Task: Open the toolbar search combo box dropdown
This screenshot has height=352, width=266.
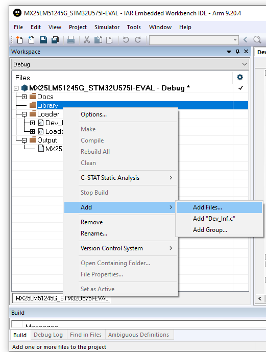Action: pos(235,40)
